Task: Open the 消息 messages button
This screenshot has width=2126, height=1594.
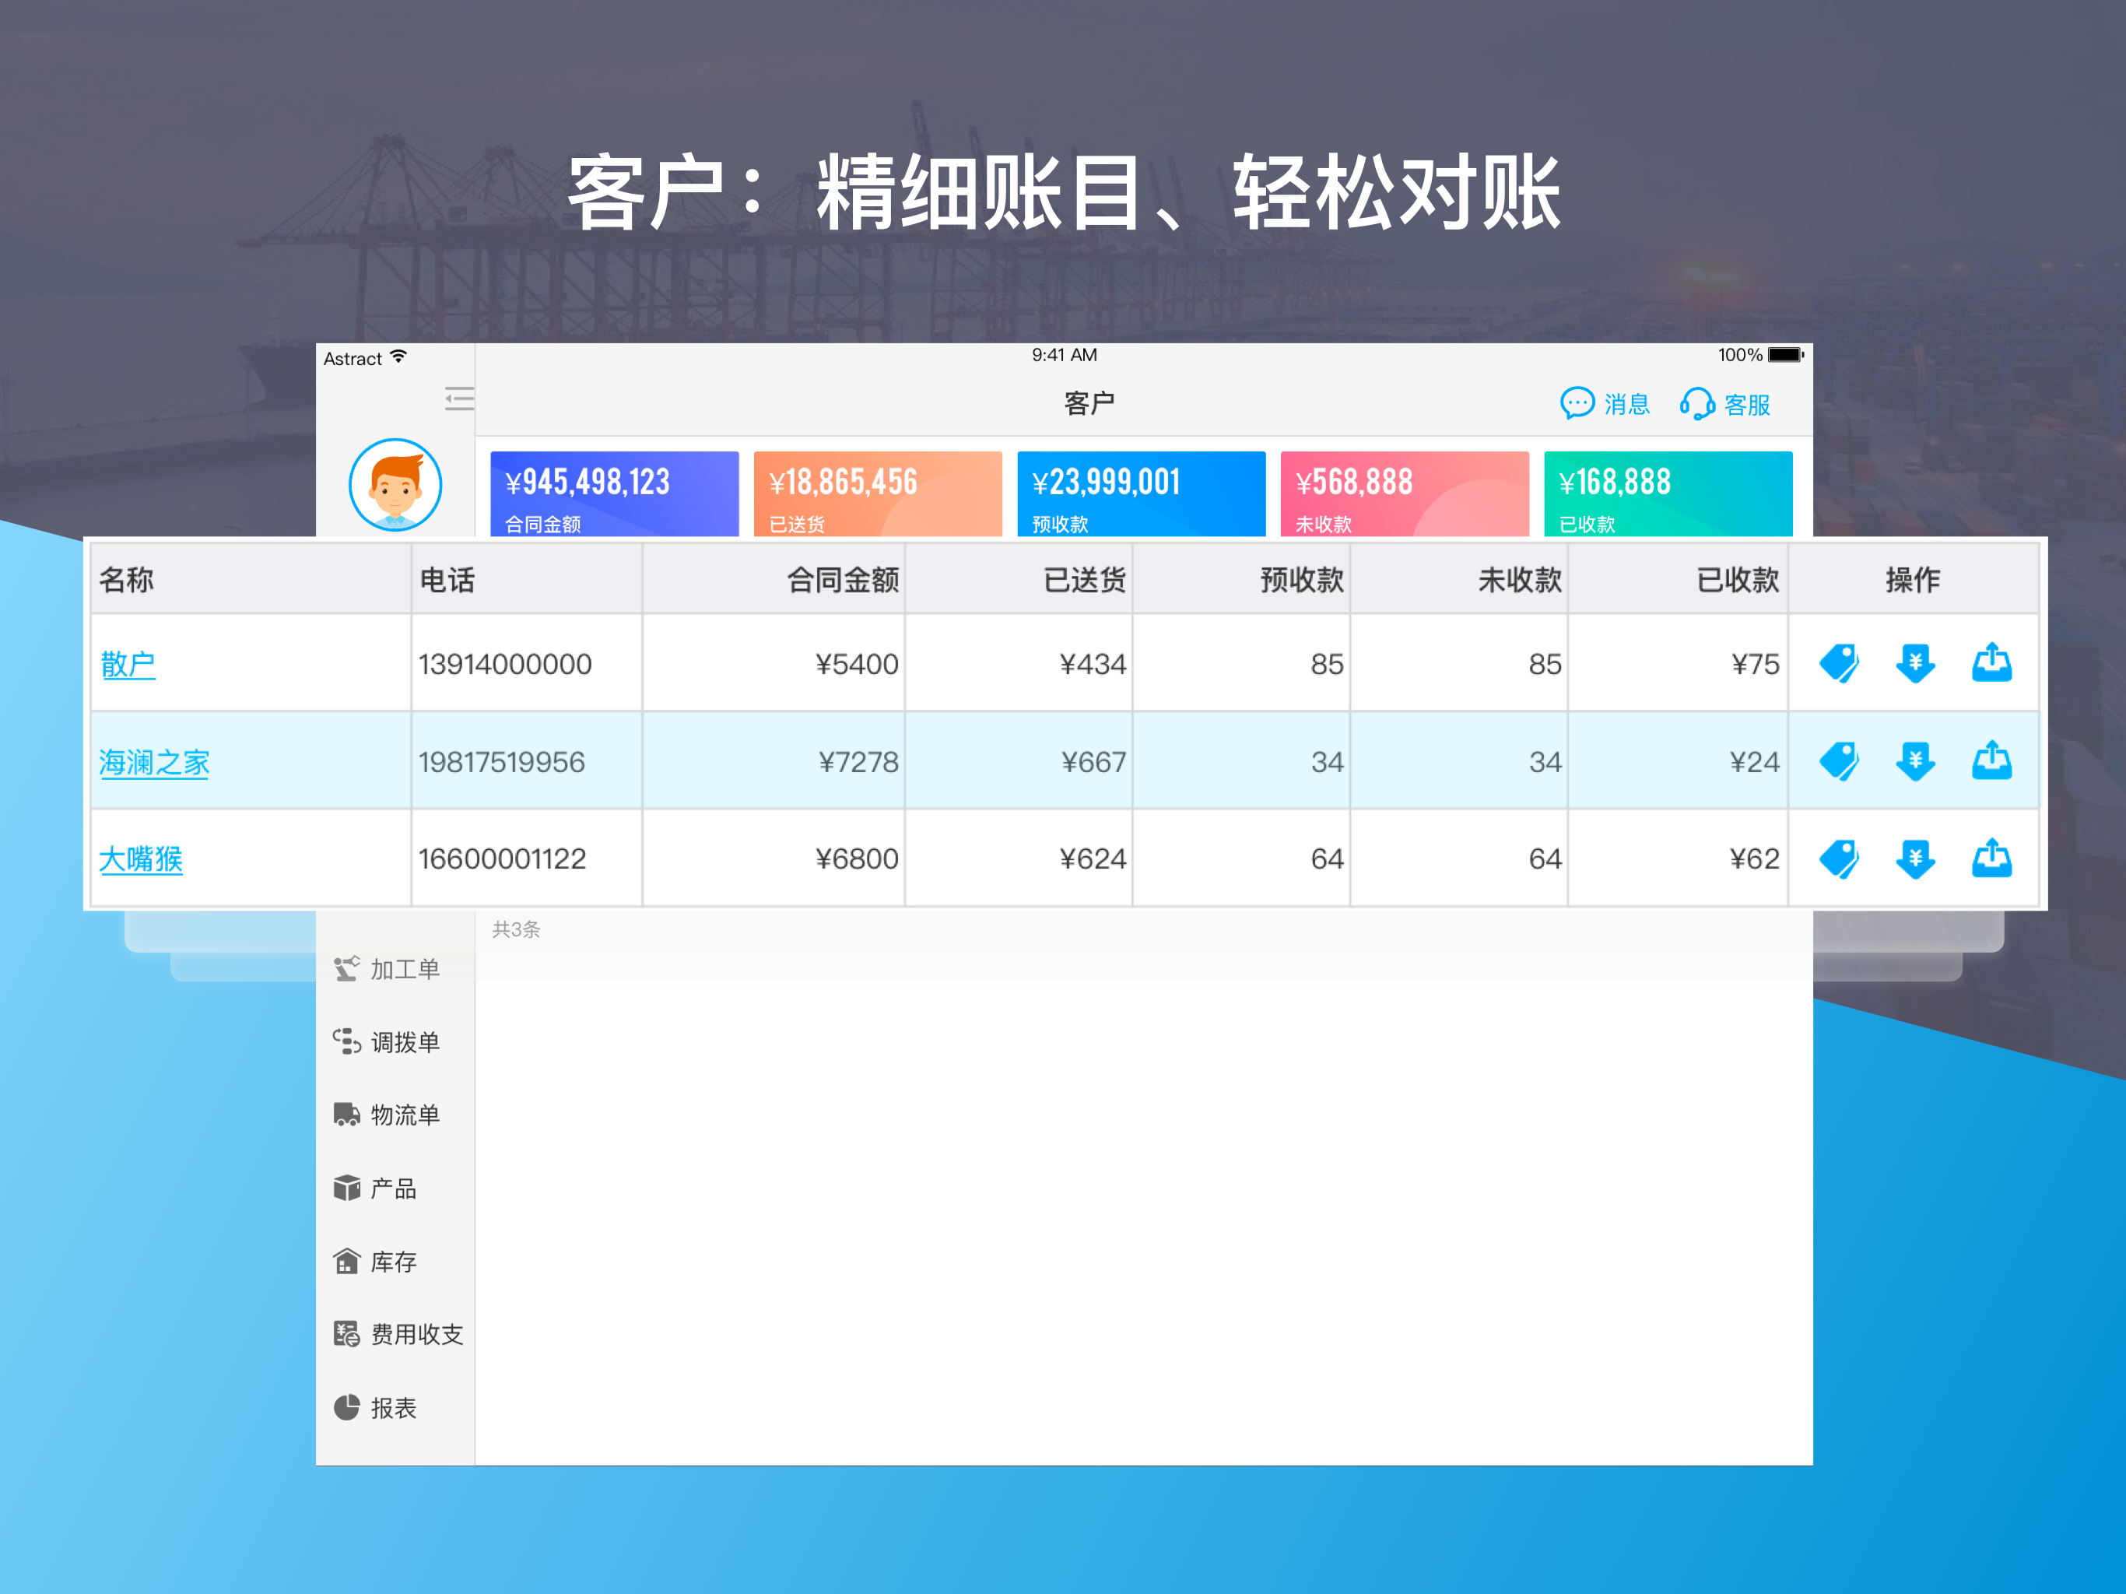Action: coord(1604,404)
